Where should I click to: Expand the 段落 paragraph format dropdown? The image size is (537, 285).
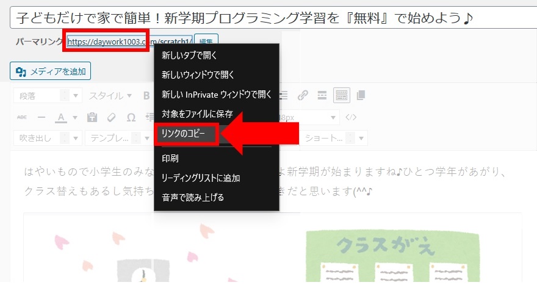[76, 96]
